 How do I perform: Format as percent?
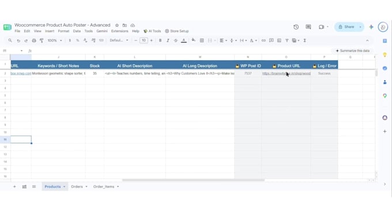coord(77,40)
